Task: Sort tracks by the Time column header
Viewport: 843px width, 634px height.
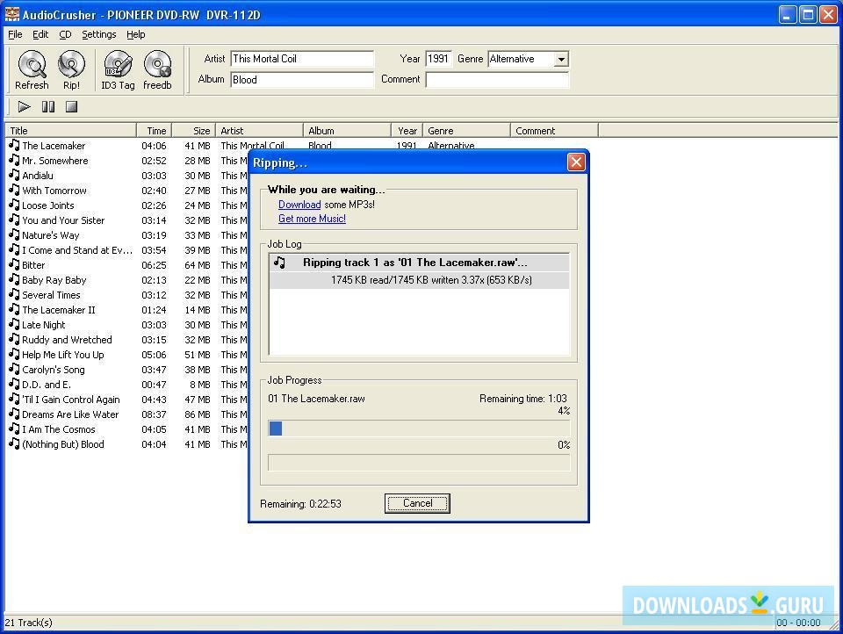Action: click(155, 131)
